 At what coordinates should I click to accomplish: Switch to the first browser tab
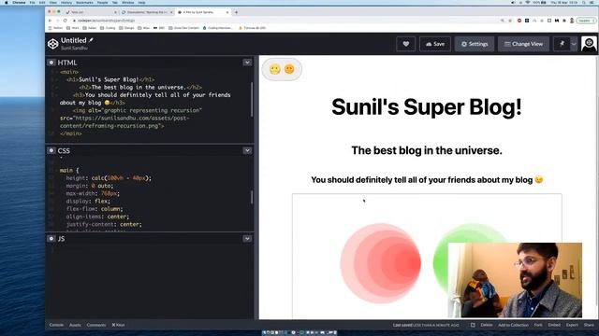pyautogui.click(x=91, y=12)
